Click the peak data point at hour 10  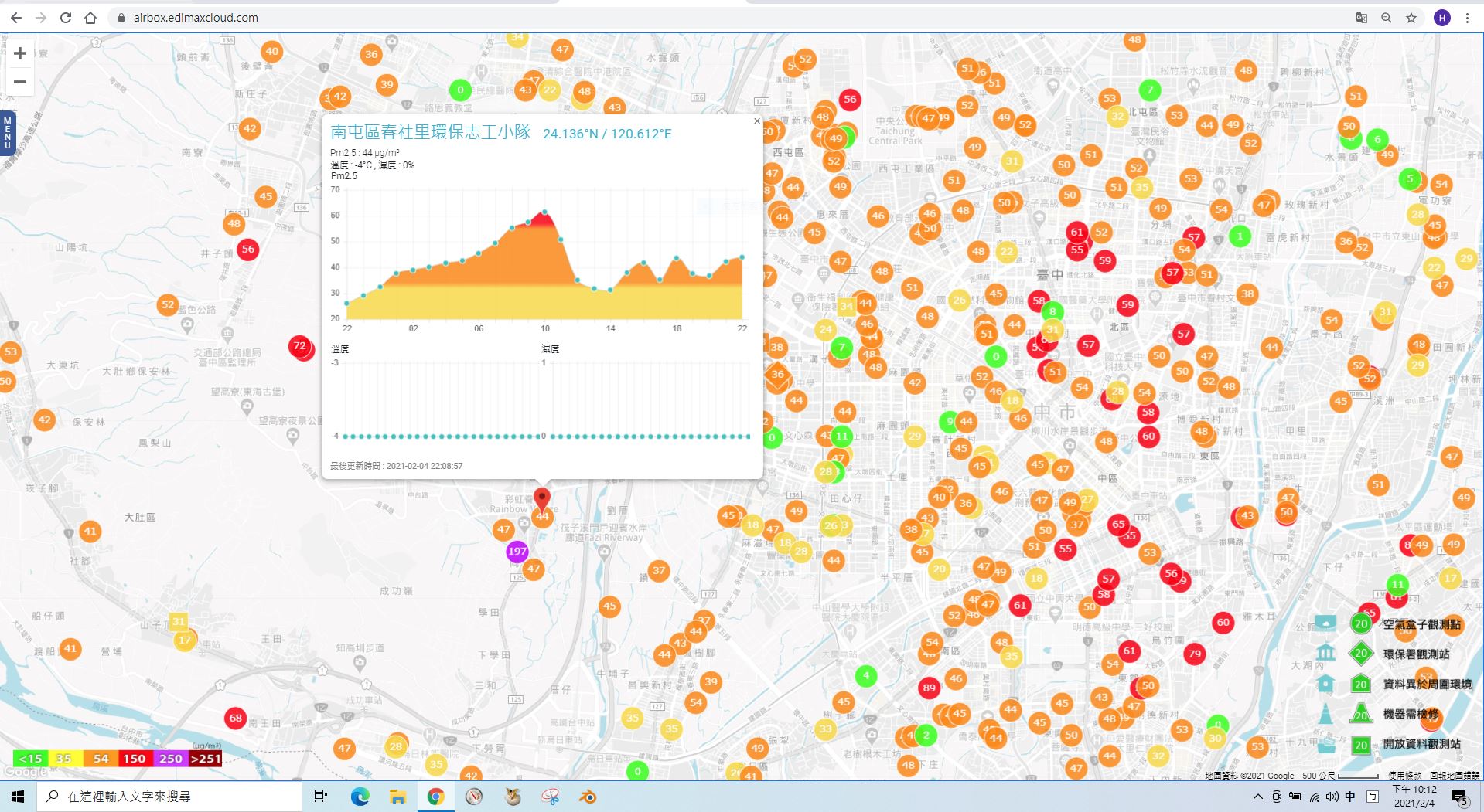pyautogui.click(x=544, y=212)
